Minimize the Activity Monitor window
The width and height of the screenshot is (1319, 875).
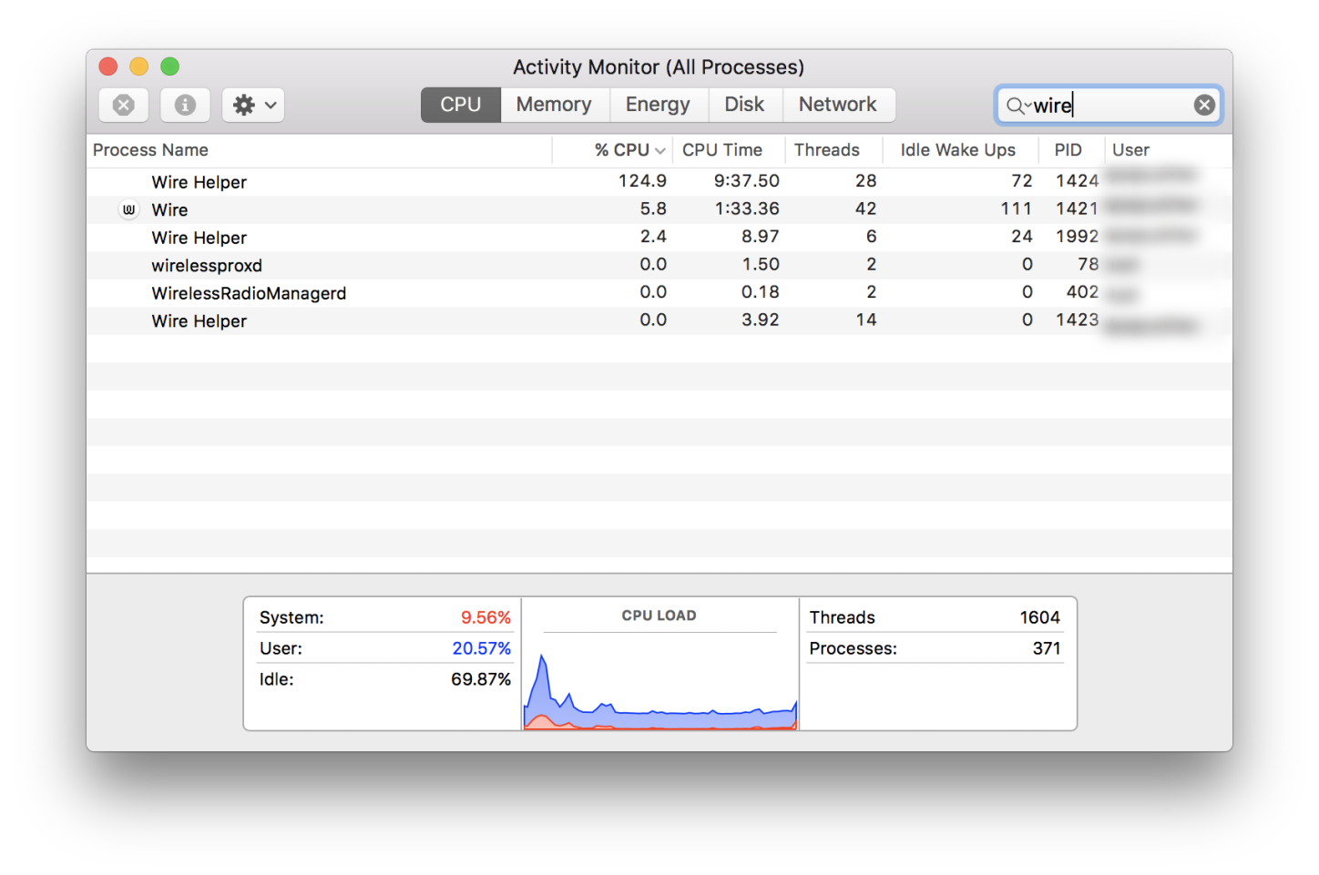(139, 66)
